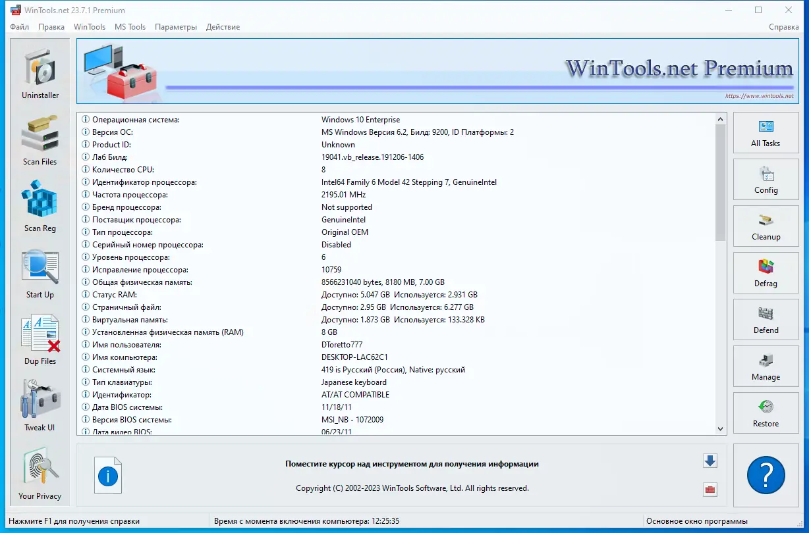This screenshot has height=533, width=809.
Task: Open the Defend tool
Action: [x=766, y=319]
